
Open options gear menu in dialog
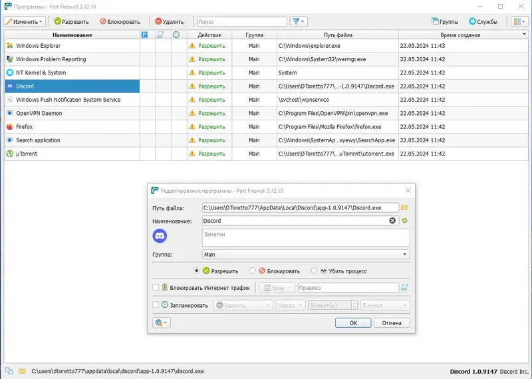tap(162, 322)
